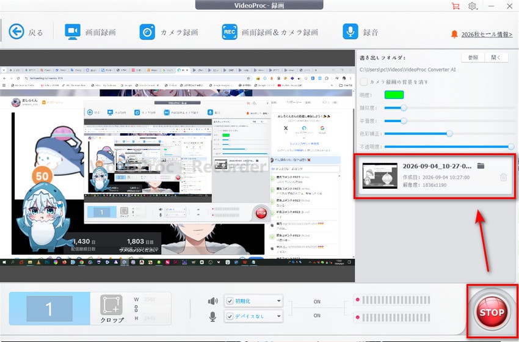
Task: Stop recording with the red STOP button
Action: 492,312
